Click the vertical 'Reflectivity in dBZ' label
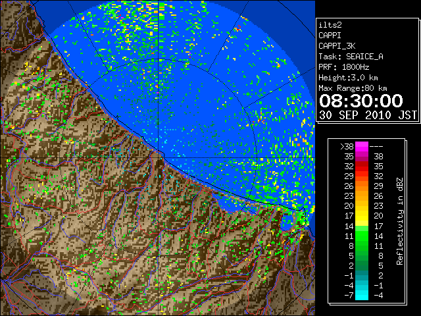This screenshot has height=316, width=421. [400, 221]
